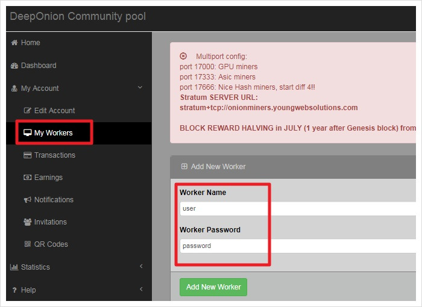
Task: Click the Worker Name label
Action: pos(203,193)
